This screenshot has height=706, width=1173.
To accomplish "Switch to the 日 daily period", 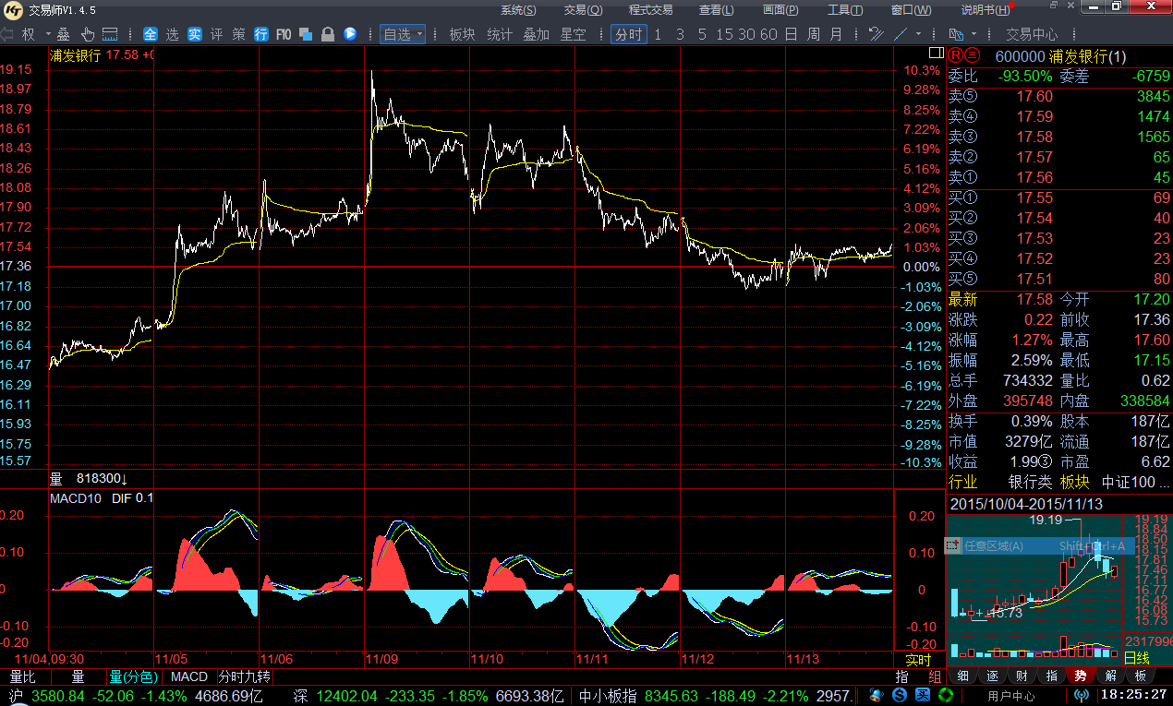I will (x=791, y=34).
